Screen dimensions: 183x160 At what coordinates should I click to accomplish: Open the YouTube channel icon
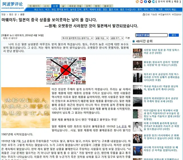pyautogui.click(x=142, y=2)
